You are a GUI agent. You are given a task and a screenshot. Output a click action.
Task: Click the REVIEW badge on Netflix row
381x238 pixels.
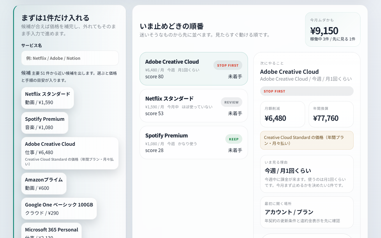pos(232,102)
